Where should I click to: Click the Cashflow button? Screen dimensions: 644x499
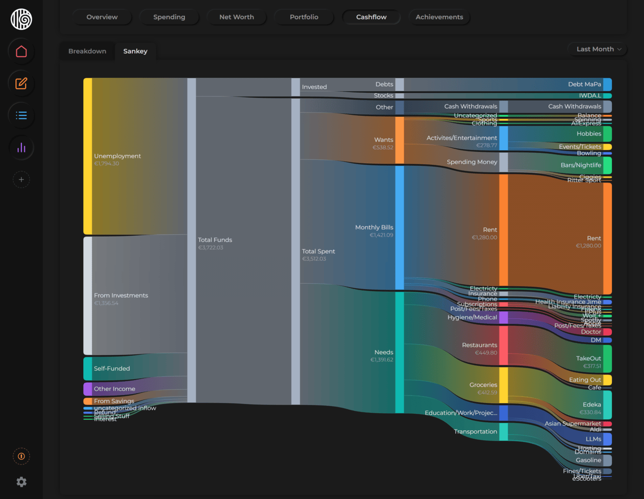pos(371,17)
